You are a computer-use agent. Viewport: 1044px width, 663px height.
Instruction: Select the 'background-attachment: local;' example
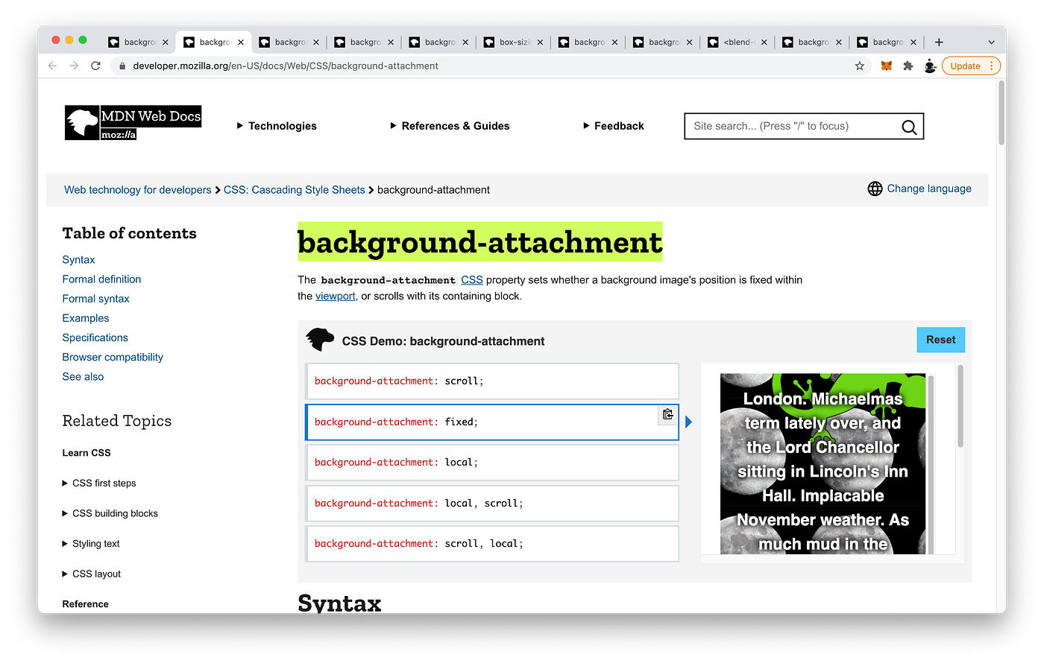[492, 462]
